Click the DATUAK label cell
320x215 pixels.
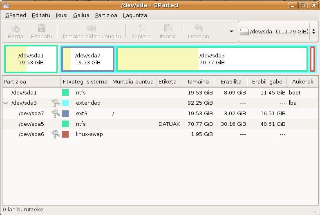169,124
